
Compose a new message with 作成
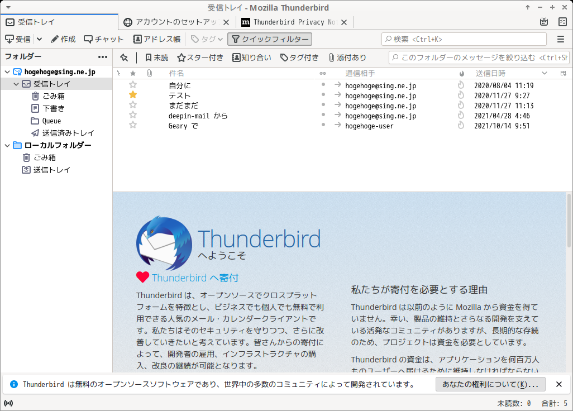(x=63, y=39)
